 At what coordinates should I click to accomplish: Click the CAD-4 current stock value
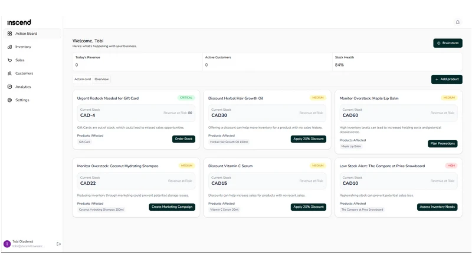click(x=87, y=115)
